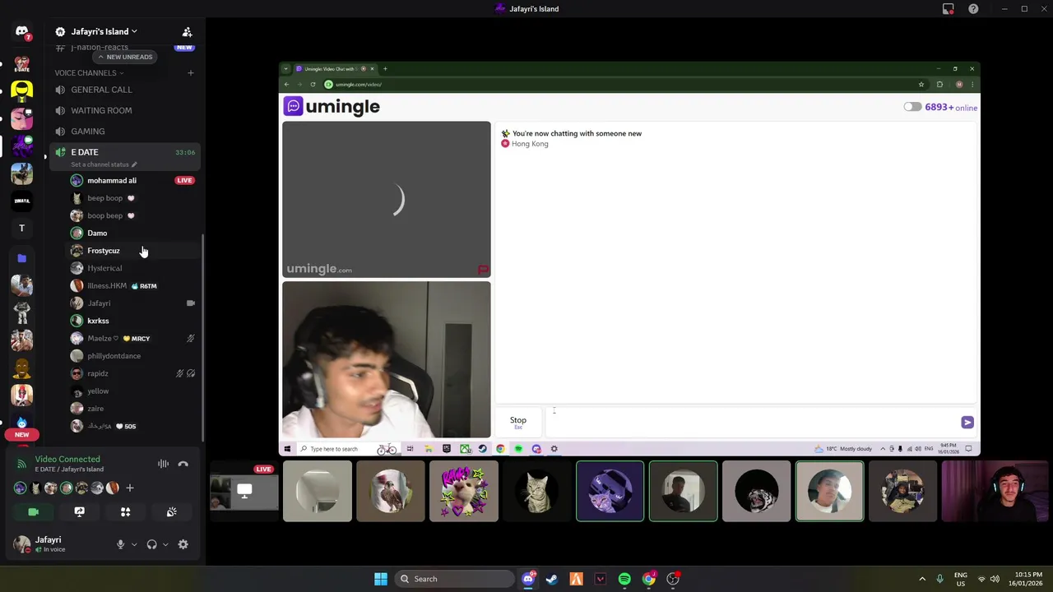Screen dimensions: 1053x592
Task: Open Discord activities launcher icon
Action: pos(125,511)
